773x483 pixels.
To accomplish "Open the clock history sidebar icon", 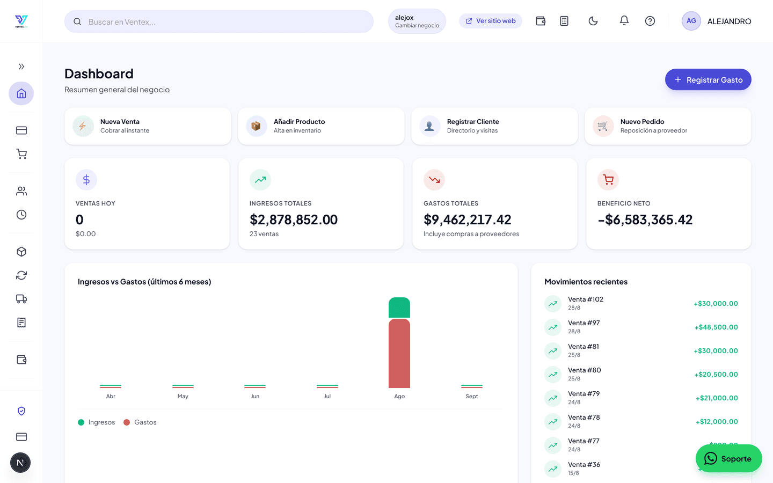I will point(21,215).
